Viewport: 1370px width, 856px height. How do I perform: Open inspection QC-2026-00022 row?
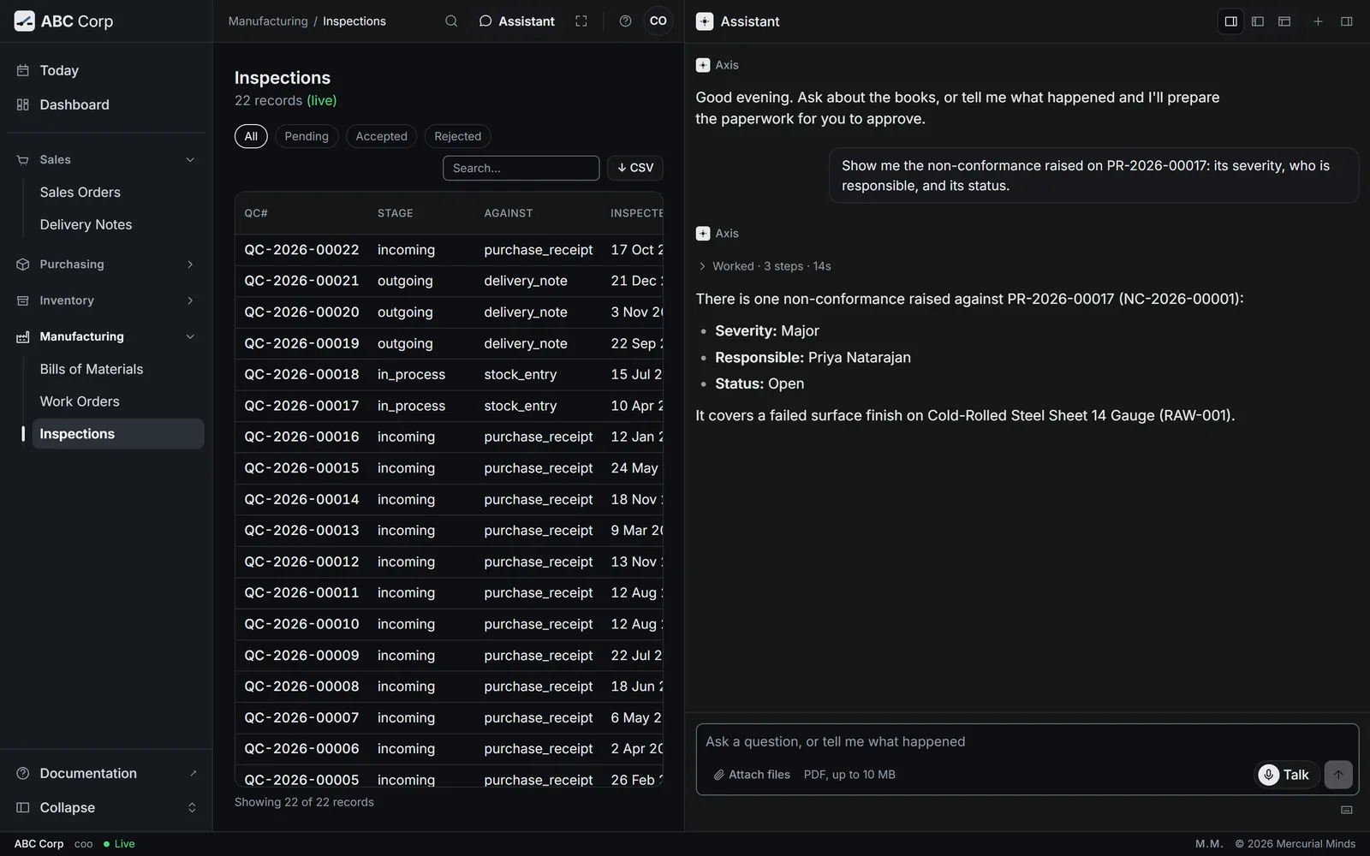tap(449, 250)
